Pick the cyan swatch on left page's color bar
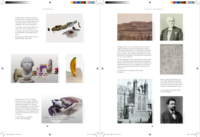 click(x=76, y=2)
